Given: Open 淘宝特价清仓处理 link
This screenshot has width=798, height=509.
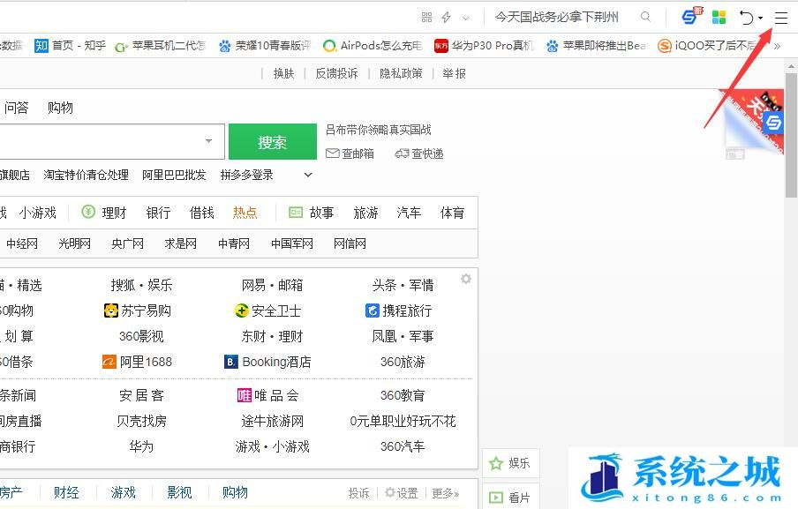Looking at the screenshot, I should point(86,175).
